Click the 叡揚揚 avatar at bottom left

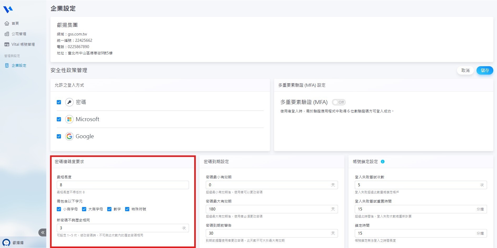[6, 242]
